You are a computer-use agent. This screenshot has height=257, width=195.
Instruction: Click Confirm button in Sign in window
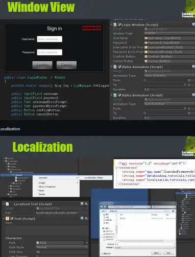(x=42, y=65)
